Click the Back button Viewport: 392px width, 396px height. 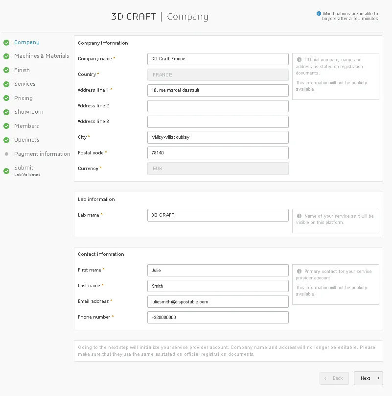334,378
